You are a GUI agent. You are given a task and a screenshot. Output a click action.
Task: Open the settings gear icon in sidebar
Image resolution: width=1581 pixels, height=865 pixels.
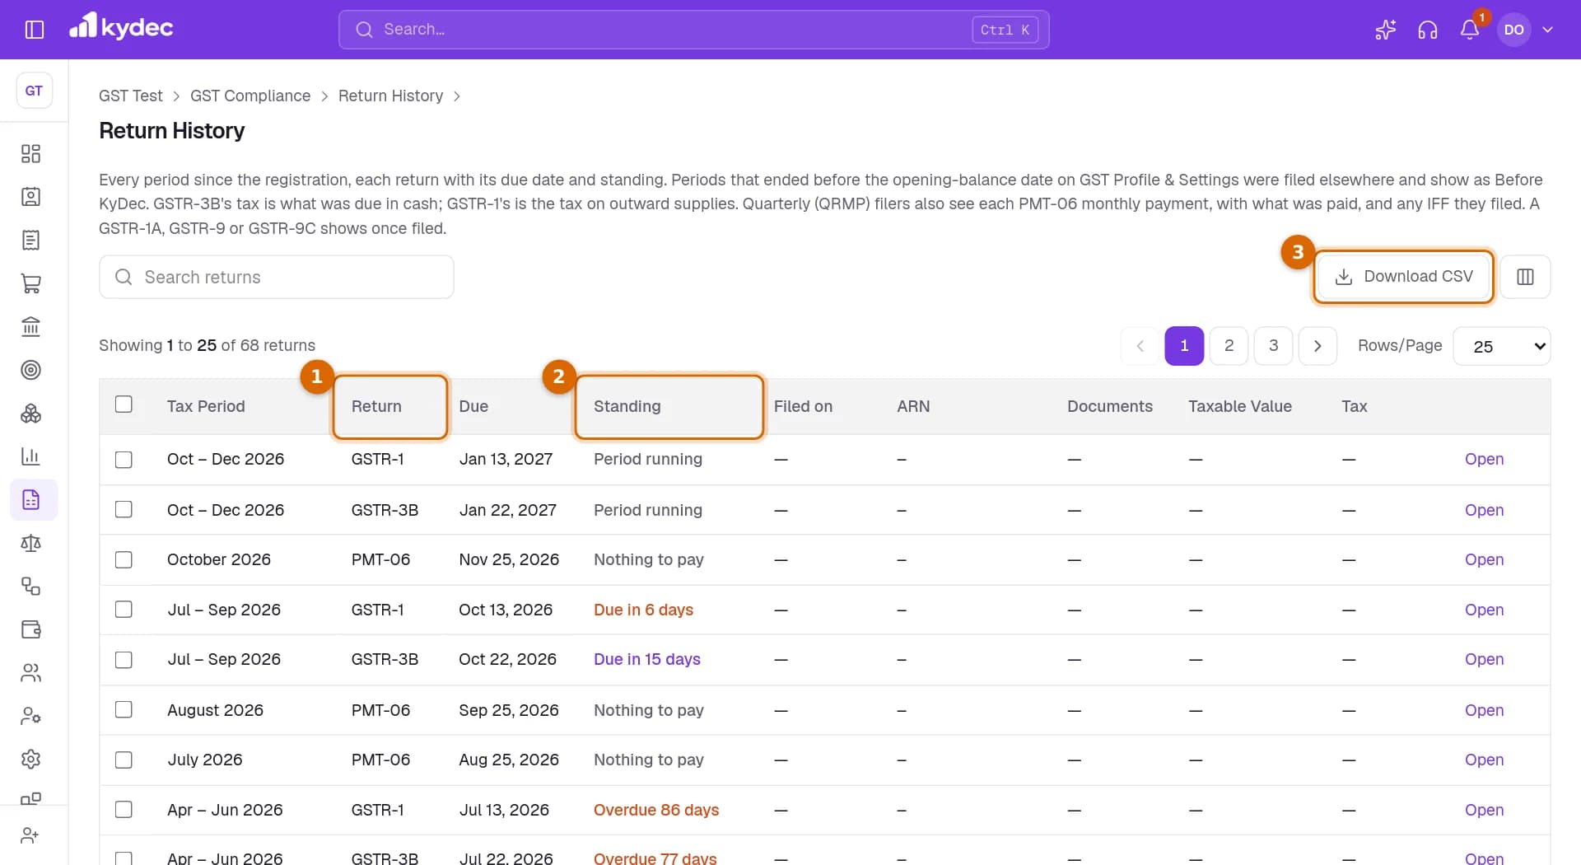[x=30, y=759]
